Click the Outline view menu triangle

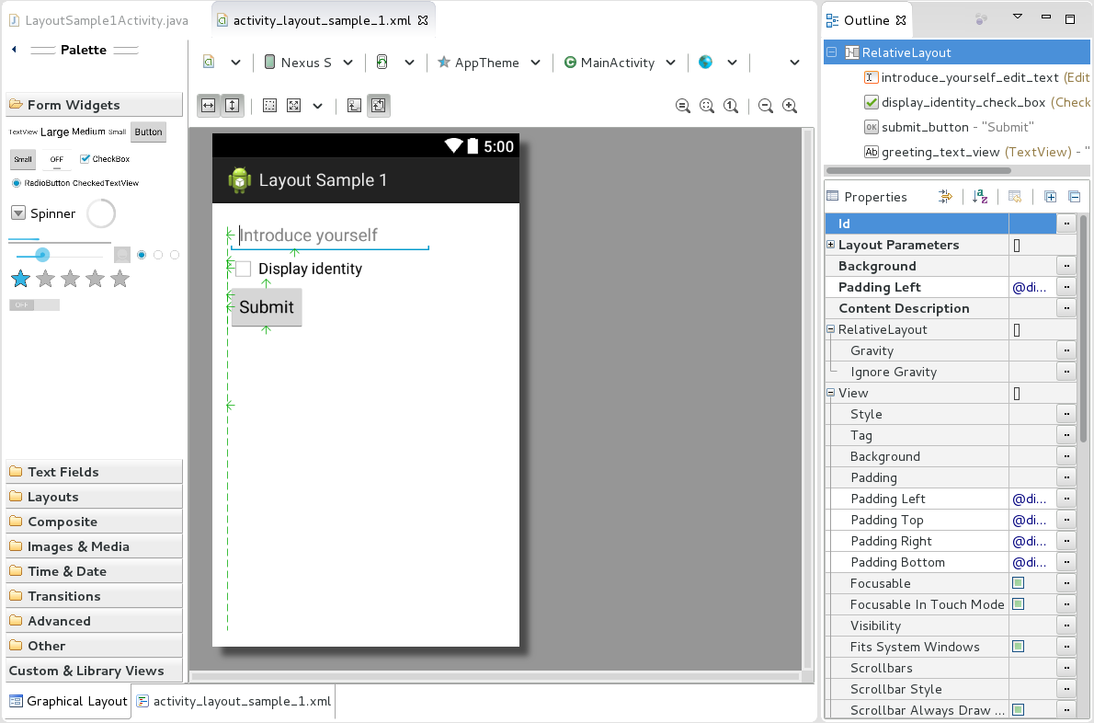(1018, 16)
